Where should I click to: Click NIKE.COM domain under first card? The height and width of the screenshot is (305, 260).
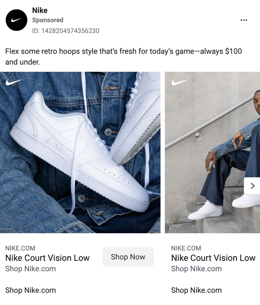(20, 248)
